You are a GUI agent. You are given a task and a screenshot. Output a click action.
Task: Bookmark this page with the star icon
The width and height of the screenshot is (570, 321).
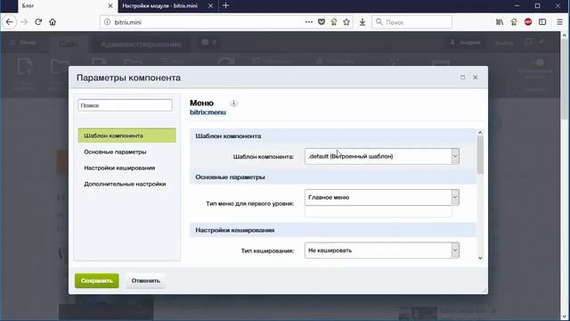coord(346,21)
